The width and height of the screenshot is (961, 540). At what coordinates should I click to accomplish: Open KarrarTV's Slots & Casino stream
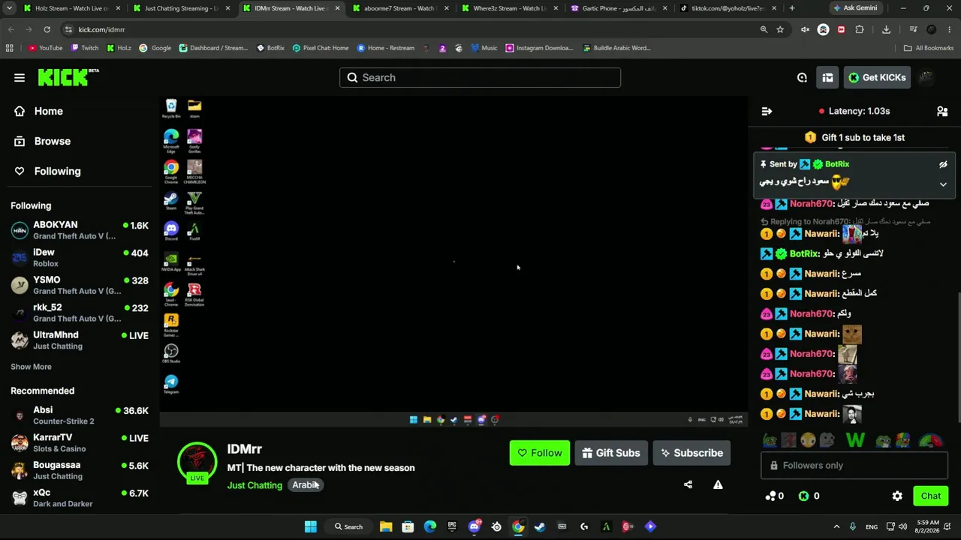[80, 443]
